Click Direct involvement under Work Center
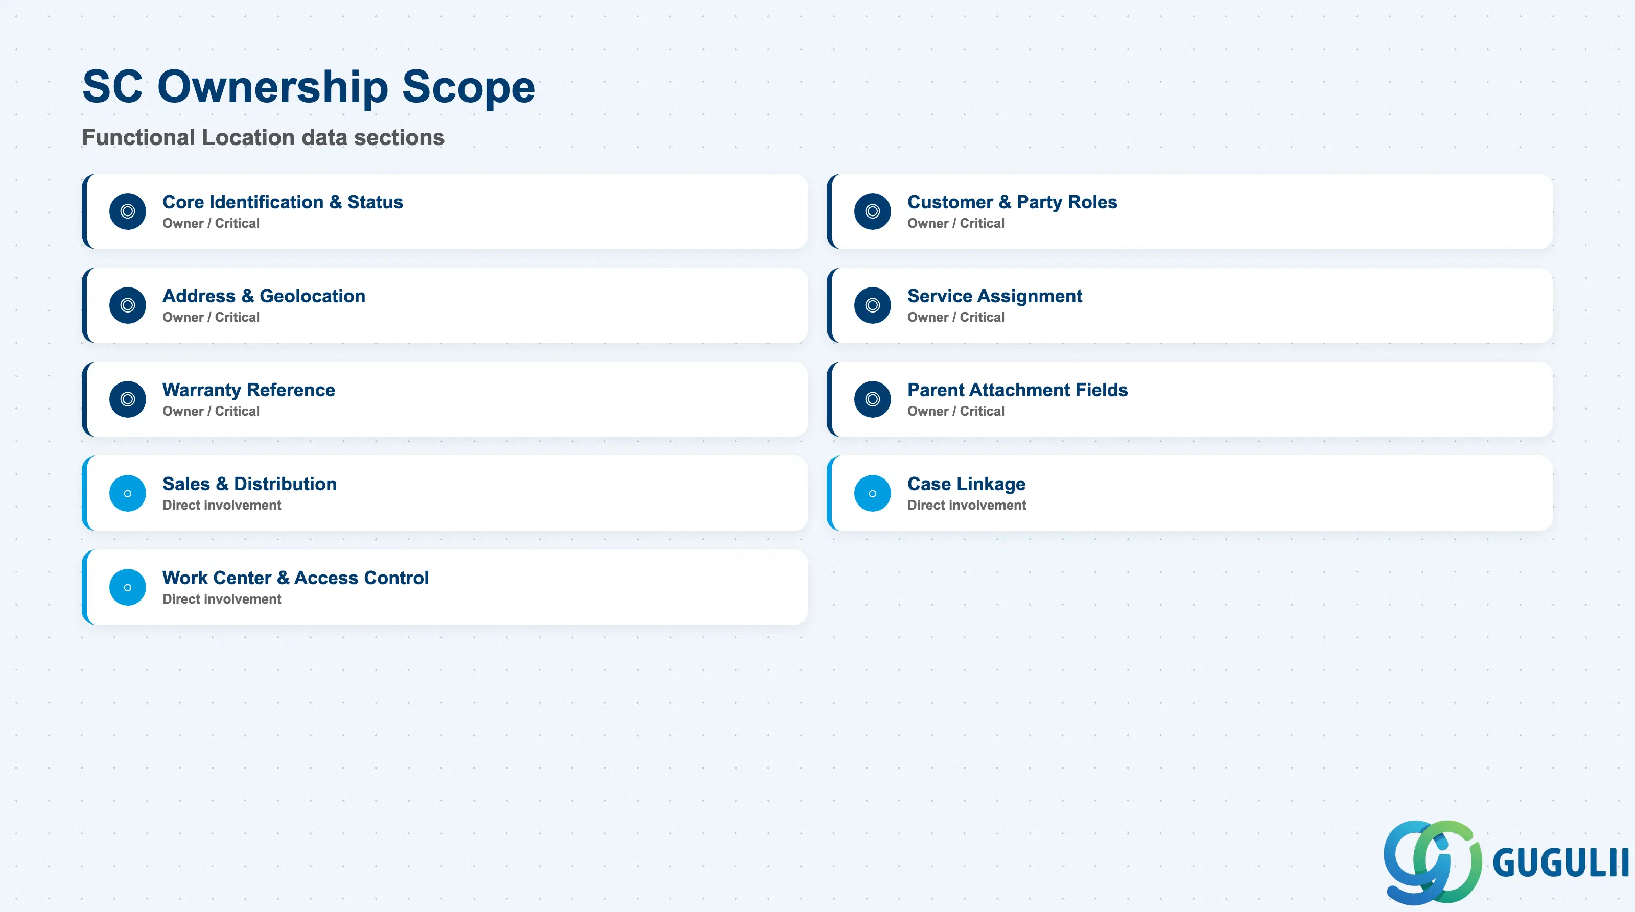1635x912 pixels. click(x=222, y=598)
